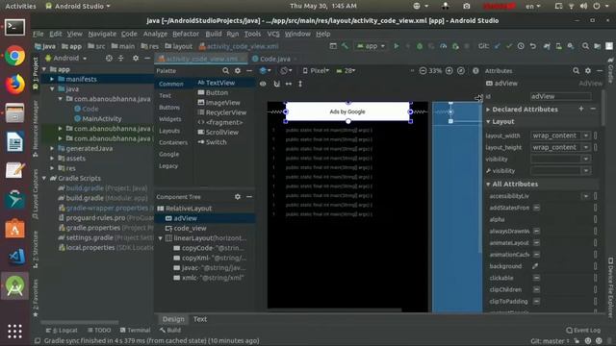Open the AVD Manager device icon

point(558,46)
